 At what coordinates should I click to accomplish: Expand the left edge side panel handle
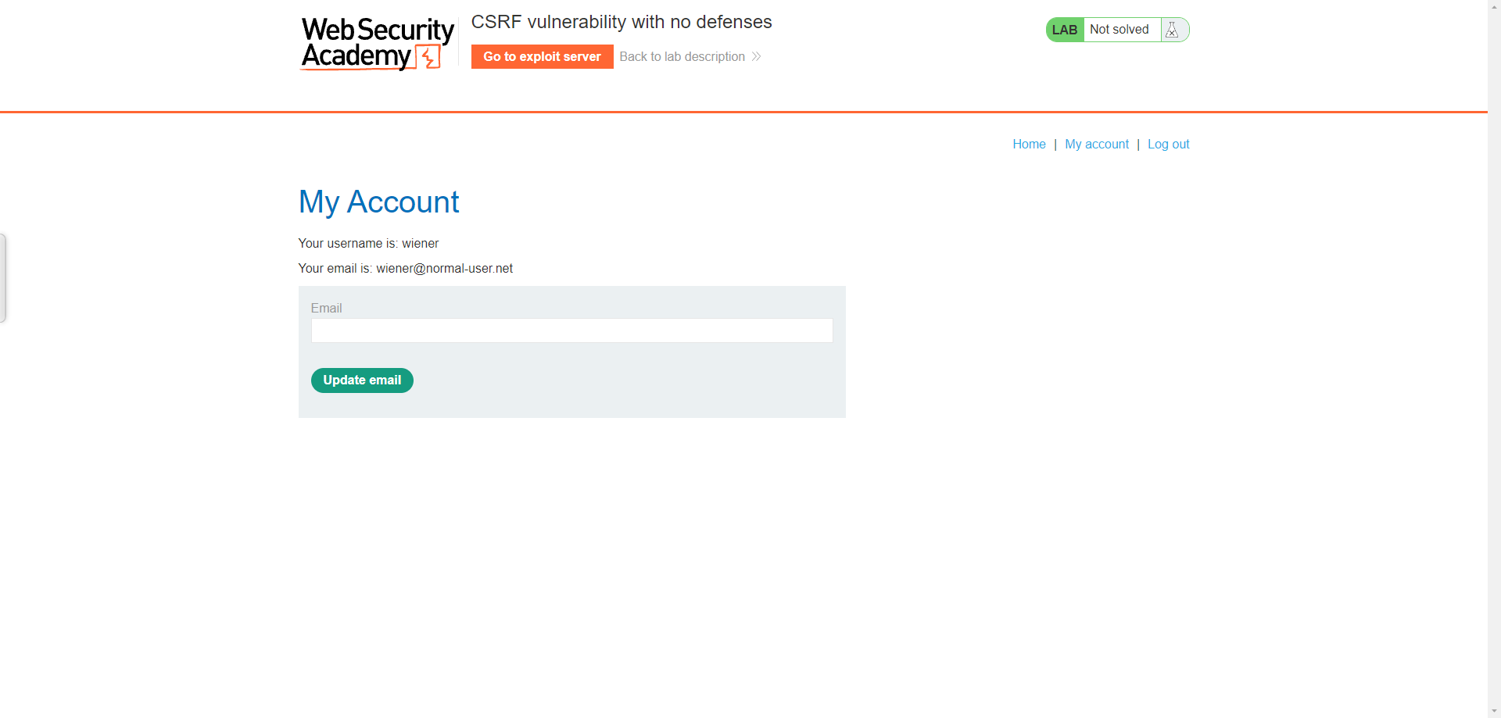(3, 278)
